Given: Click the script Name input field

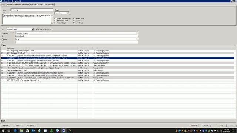Looking at the screenshot, I should pos(32,10).
